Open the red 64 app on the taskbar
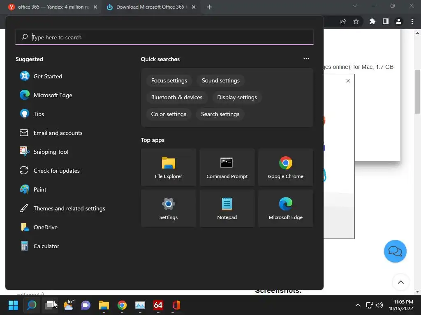The width and height of the screenshot is (421, 315). coord(158,305)
